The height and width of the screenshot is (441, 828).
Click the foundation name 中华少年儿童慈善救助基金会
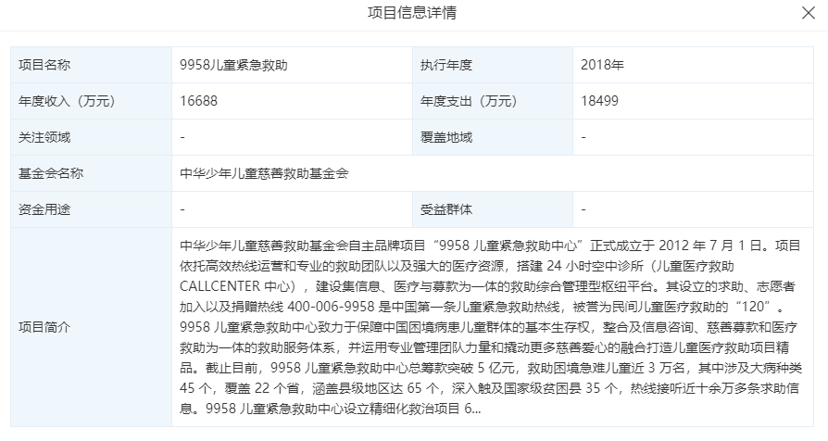click(264, 173)
